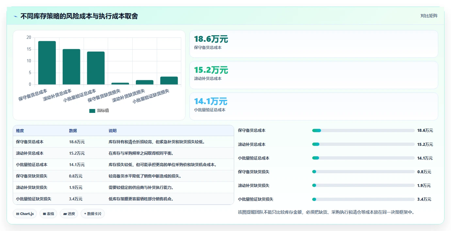451x231 pixels.
Task: Click the 保守备货缺货损失 bar in the chart
Action: [x=120, y=84]
